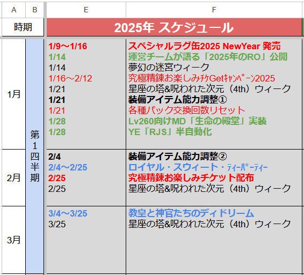Click the date 1/16～2/12

(70, 78)
